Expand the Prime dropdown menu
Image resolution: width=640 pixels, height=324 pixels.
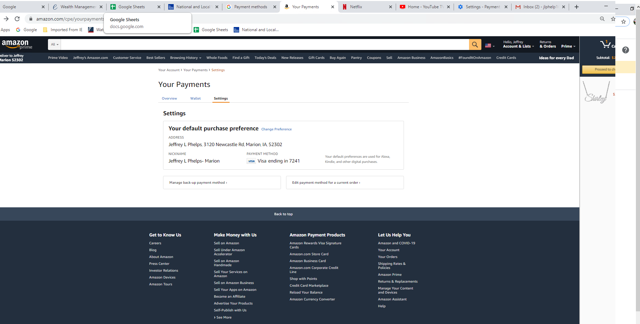coord(568,46)
